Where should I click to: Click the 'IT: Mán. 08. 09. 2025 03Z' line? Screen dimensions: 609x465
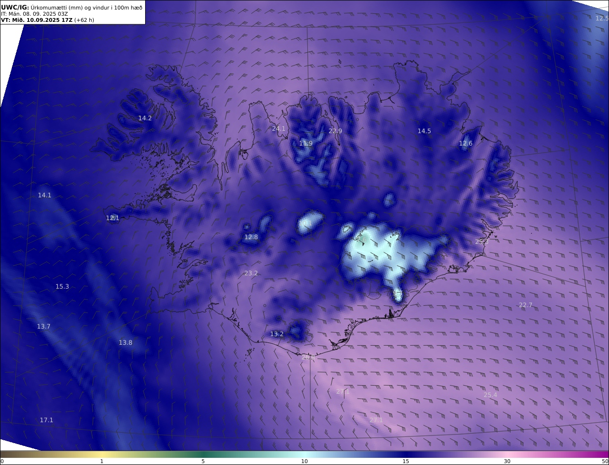tap(34, 14)
